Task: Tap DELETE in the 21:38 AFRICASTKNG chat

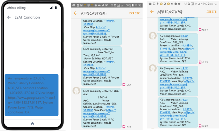Action: click(135, 13)
